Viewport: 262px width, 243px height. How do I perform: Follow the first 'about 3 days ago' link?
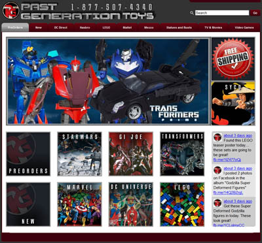coord(238,136)
